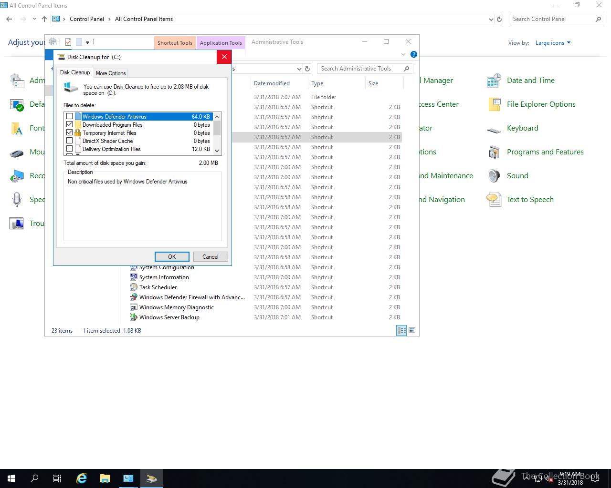
Task: Click Properties icon in quick access toolbar
Action: 68,42
